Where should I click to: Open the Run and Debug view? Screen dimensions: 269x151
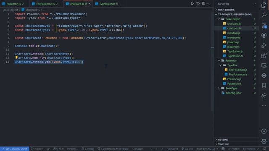[x=264, y=45]
